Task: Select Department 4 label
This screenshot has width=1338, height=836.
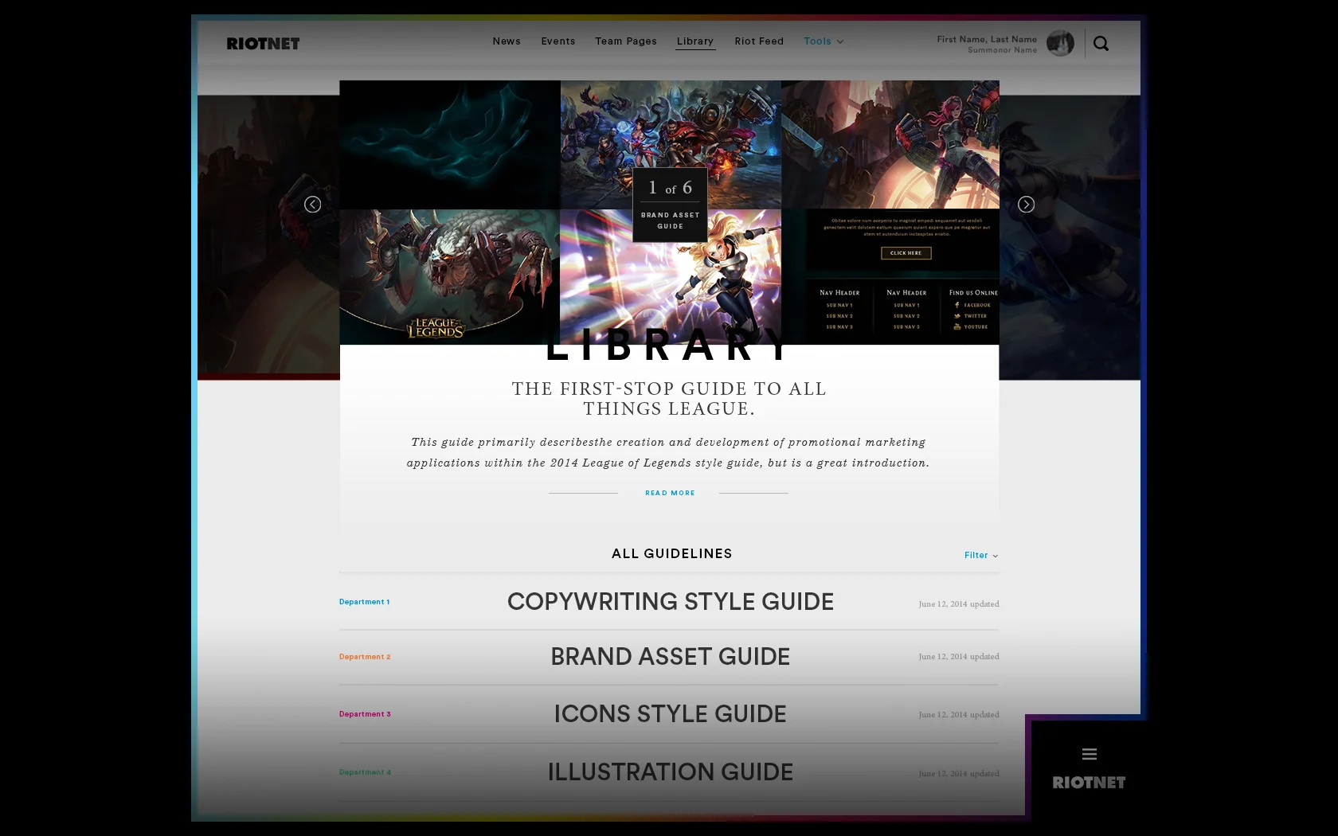Action: pos(365,772)
